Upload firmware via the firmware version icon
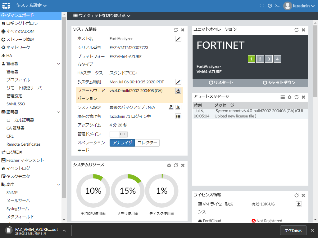 178,91
